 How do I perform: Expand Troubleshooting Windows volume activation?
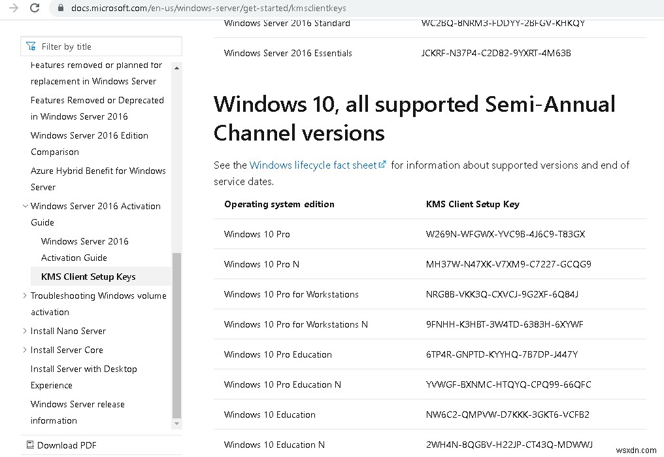click(x=24, y=296)
